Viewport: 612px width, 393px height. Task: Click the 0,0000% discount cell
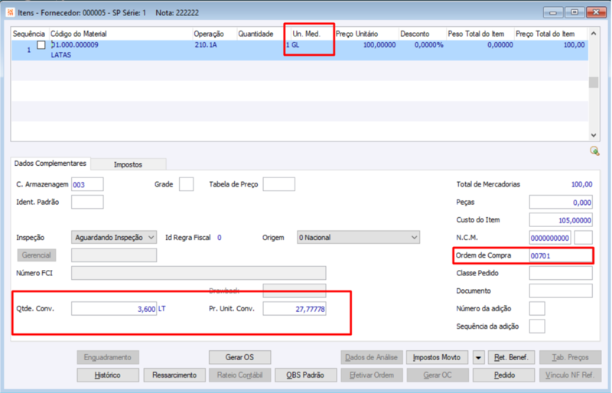[x=428, y=45]
